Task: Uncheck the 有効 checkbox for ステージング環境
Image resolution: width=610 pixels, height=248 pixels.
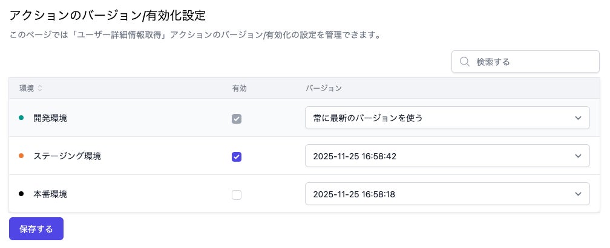Action: (237, 157)
